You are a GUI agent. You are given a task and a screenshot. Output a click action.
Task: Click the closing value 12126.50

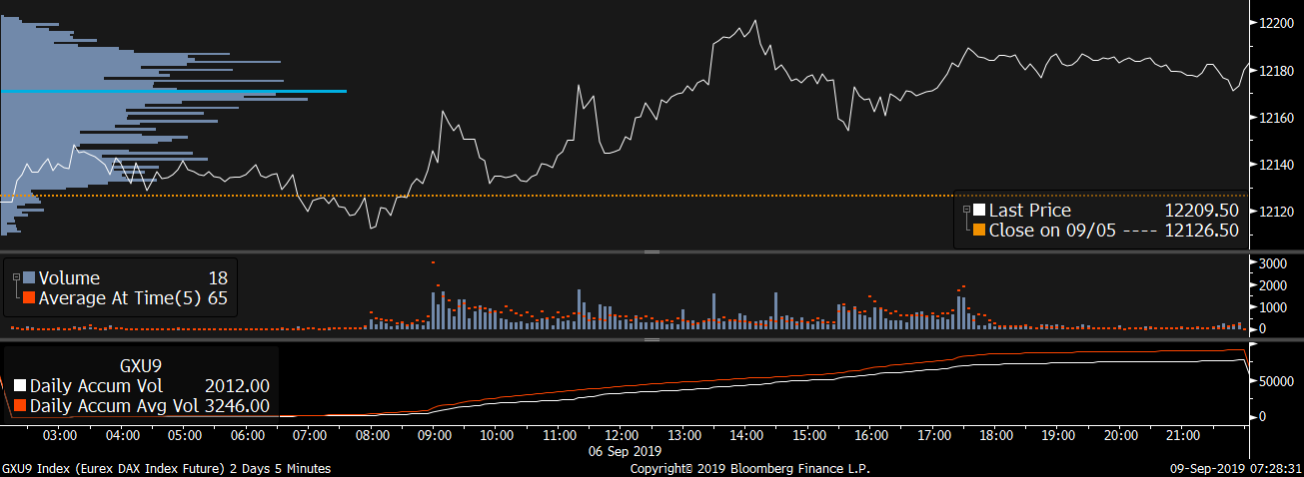point(1202,231)
